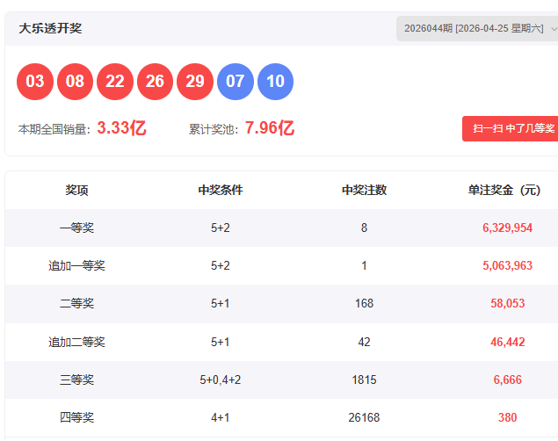Select the 四等奖 row label
The image size is (558, 441).
coord(76,417)
